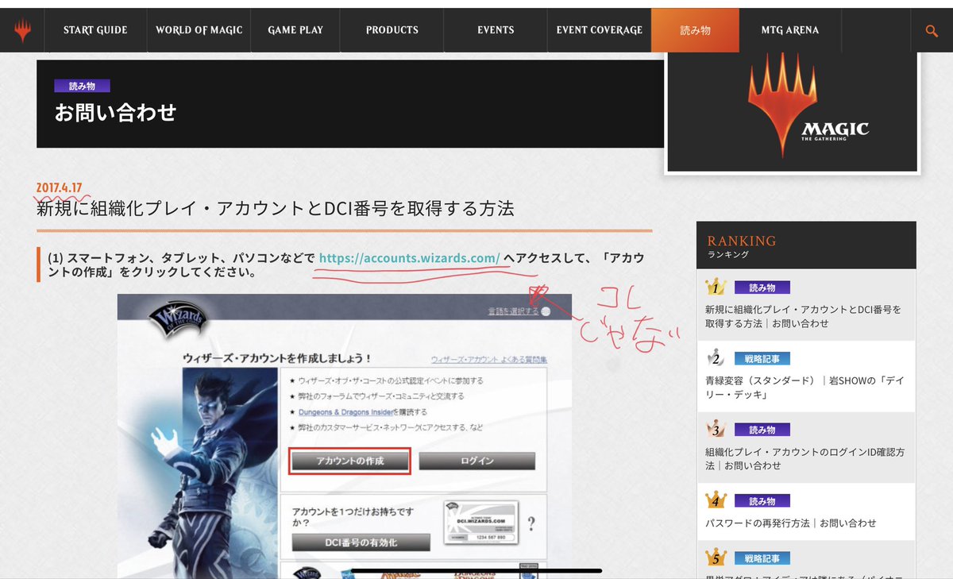Follow the https://accounts.wizards.com/ link
Screen dimensions: 953x579
pos(409,258)
